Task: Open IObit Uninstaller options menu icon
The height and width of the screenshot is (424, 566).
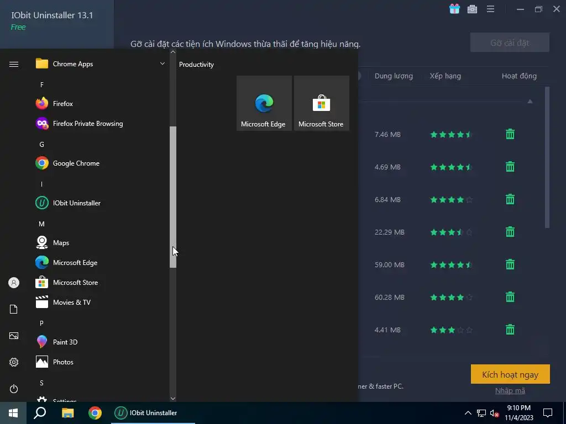Action: [x=490, y=9]
